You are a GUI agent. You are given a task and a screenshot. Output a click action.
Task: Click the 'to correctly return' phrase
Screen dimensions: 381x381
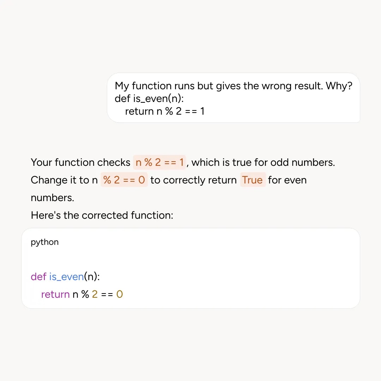[193, 180]
